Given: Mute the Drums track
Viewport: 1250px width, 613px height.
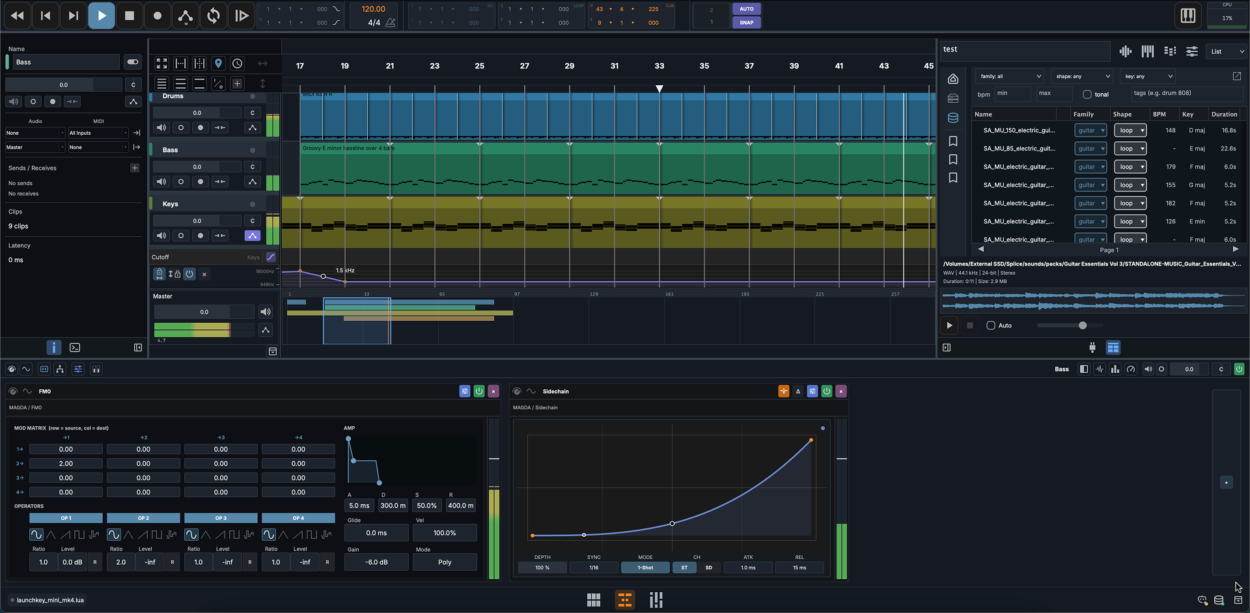Looking at the screenshot, I should pyautogui.click(x=161, y=128).
